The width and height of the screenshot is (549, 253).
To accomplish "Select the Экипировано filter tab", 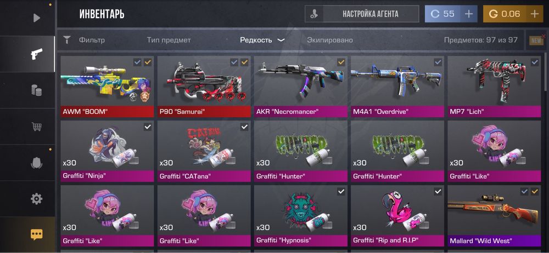I will click(330, 40).
